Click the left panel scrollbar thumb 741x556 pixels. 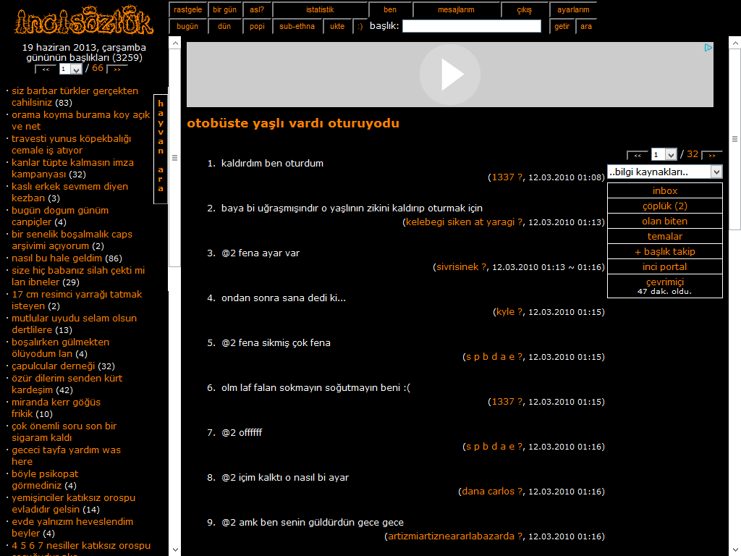tap(174, 158)
